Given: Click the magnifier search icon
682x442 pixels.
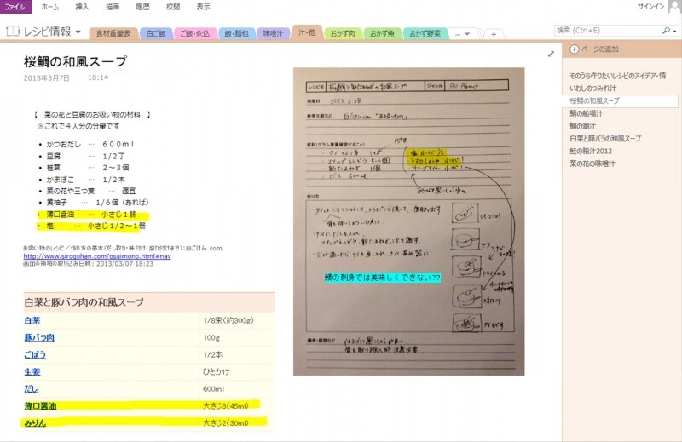Looking at the screenshot, I should click(666, 31).
